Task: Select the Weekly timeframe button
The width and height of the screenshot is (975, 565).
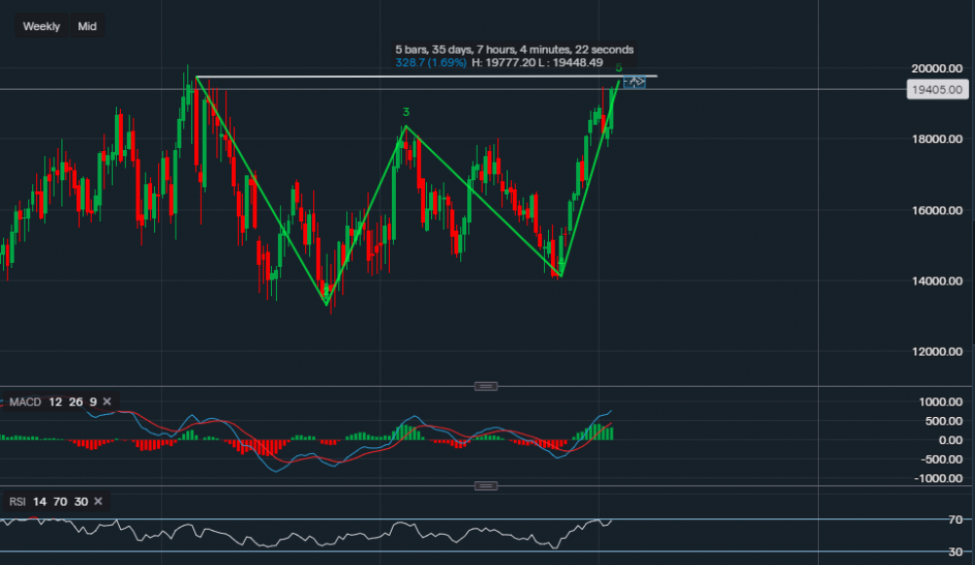Action: point(40,26)
